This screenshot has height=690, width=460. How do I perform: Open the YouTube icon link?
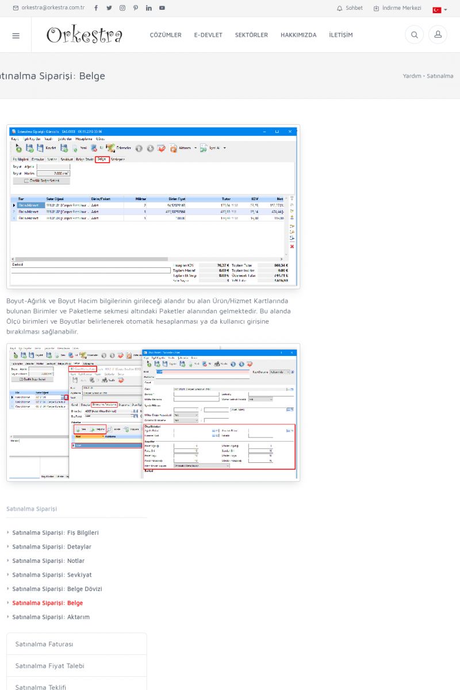(x=162, y=8)
